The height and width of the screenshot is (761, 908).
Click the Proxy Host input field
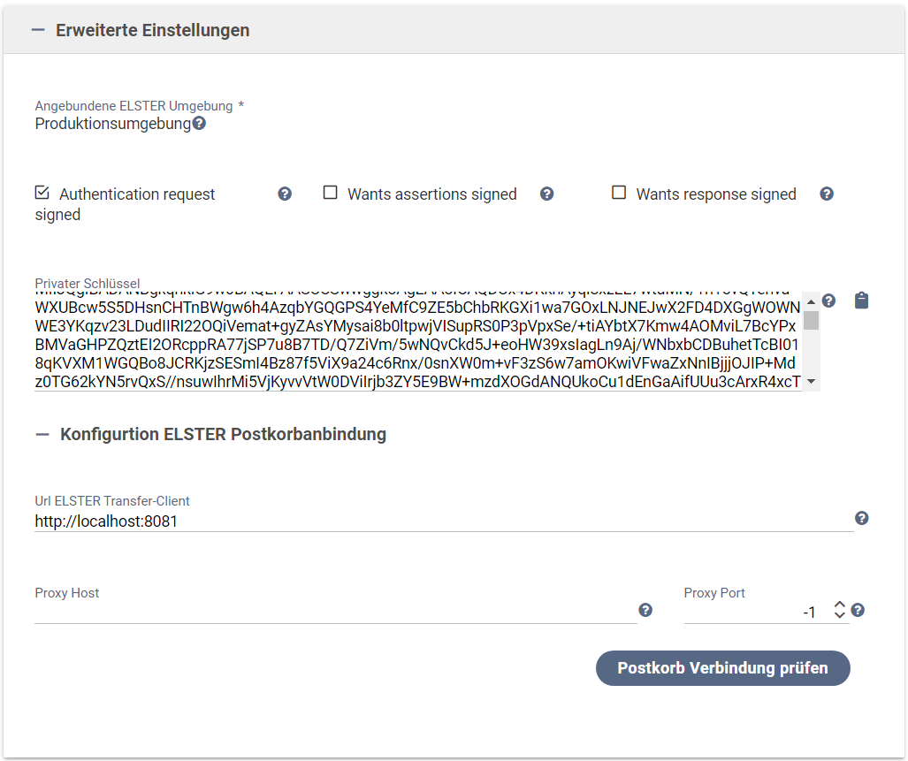(334, 611)
